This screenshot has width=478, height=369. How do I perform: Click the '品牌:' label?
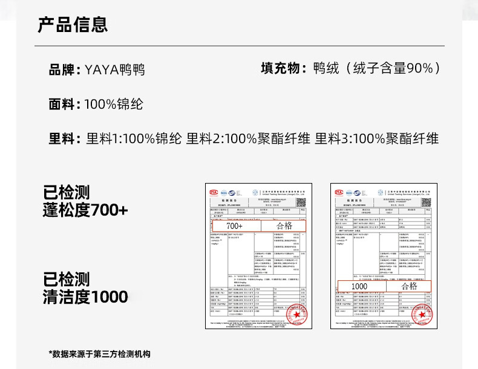[65, 69]
